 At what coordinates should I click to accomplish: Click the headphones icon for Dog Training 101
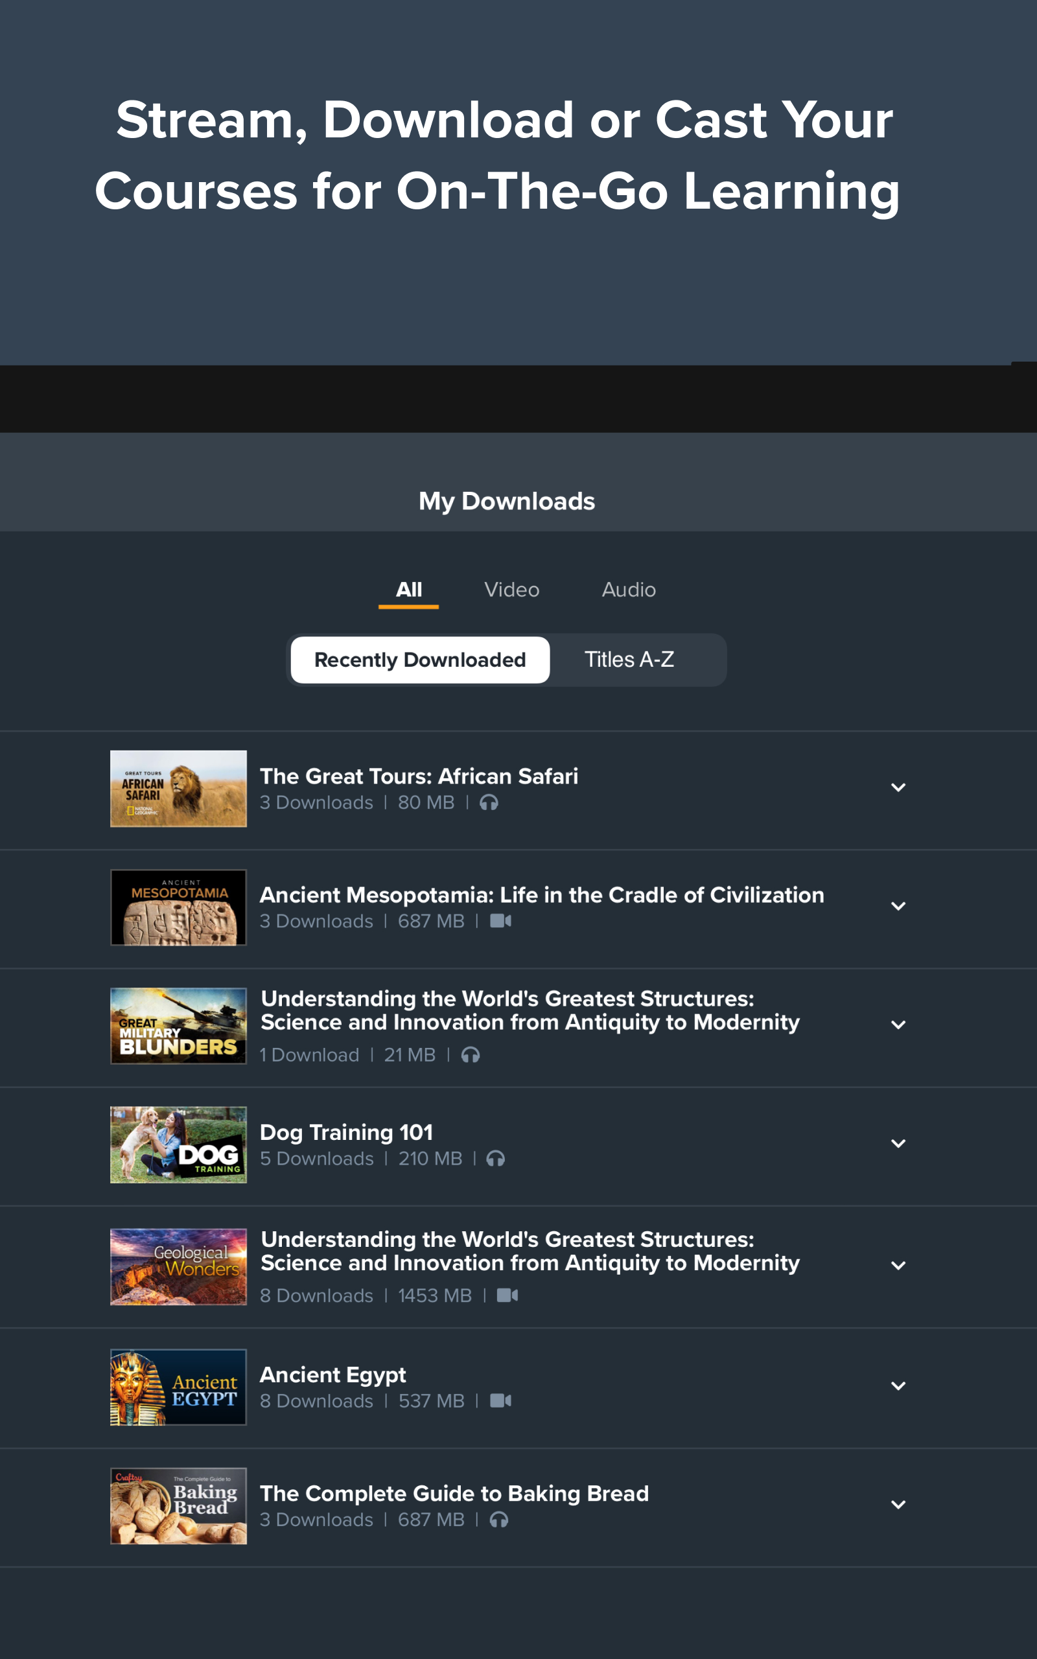point(495,1158)
